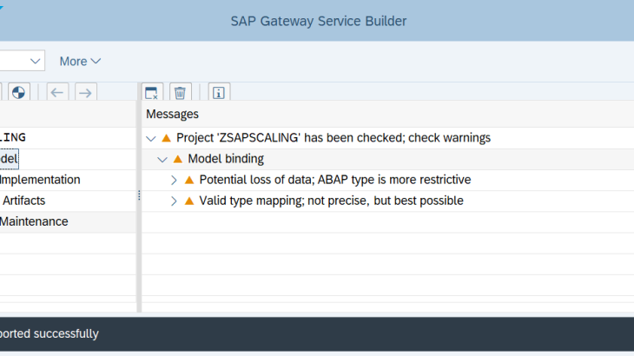Open the Artifacts tree node
Image resolution: width=634 pixels, height=356 pixels.
tap(23, 201)
